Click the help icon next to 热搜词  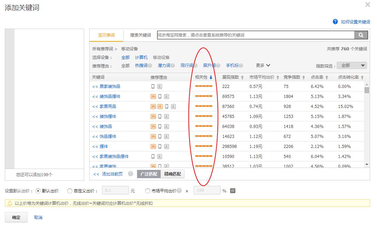pyautogui.click(x=150, y=66)
